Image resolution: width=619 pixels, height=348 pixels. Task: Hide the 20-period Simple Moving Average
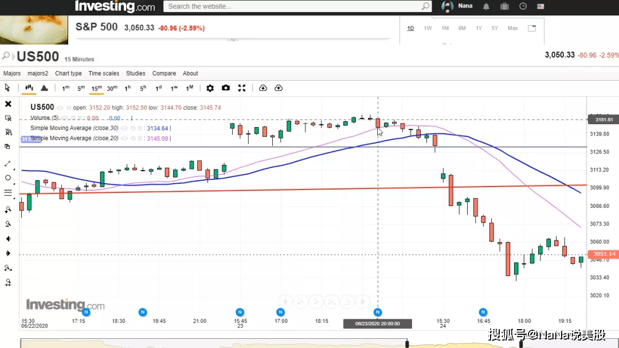tap(124, 139)
